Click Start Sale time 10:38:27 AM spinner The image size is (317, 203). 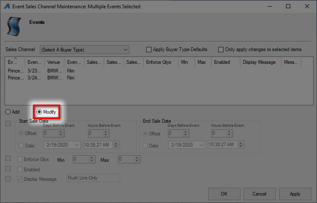coord(116,145)
